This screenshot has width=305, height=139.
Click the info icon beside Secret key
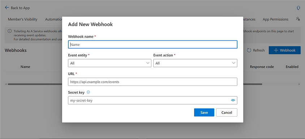[x=88, y=92]
